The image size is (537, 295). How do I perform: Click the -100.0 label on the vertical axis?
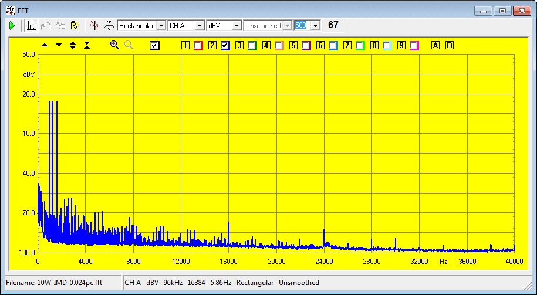point(27,253)
